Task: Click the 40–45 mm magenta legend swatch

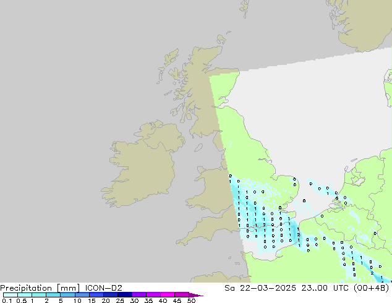Action: coord(168,295)
